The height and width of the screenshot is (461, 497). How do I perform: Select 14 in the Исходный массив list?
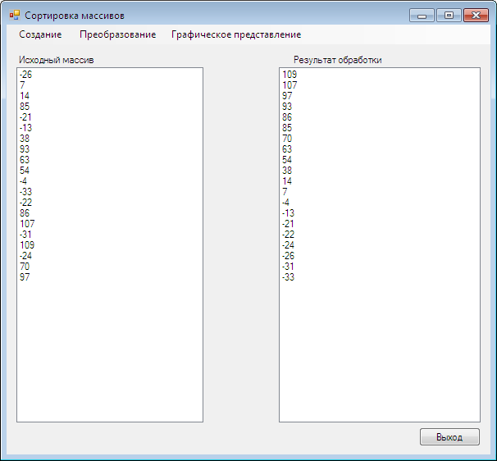(x=110, y=96)
